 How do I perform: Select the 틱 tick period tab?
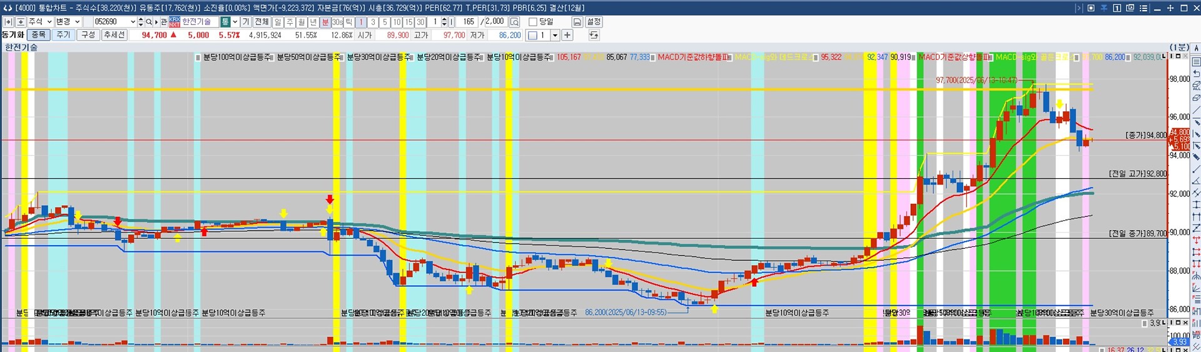coord(349,22)
